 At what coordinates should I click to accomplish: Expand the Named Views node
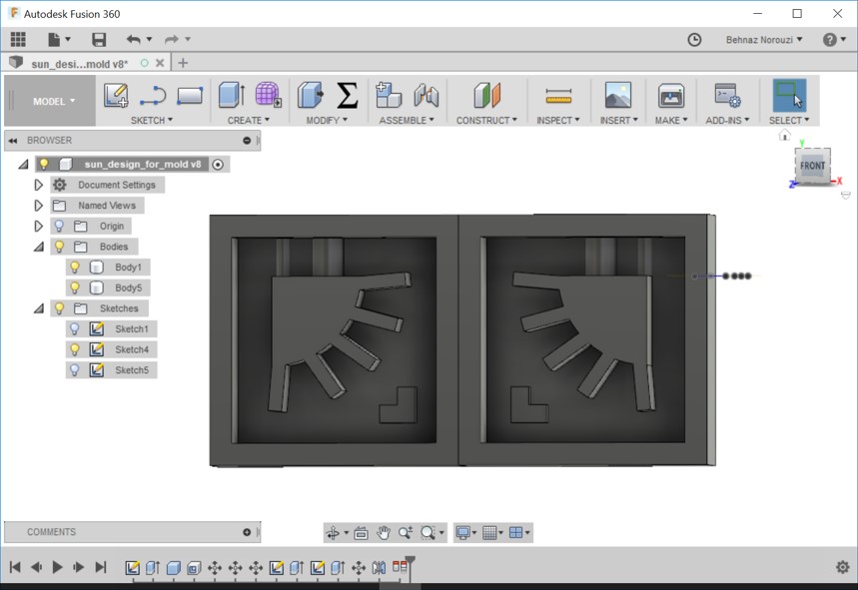point(38,206)
